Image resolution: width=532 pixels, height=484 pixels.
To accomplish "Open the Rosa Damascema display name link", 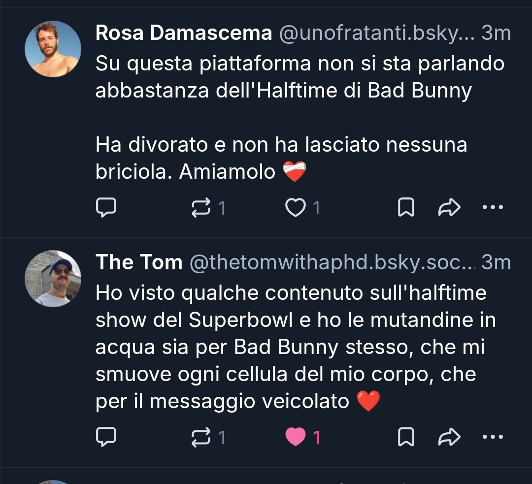I will (183, 33).
